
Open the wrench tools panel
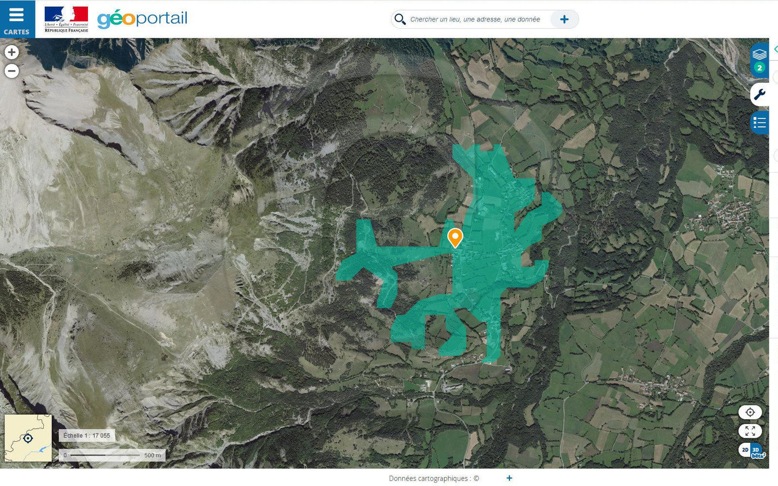click(x=759, y=94)
